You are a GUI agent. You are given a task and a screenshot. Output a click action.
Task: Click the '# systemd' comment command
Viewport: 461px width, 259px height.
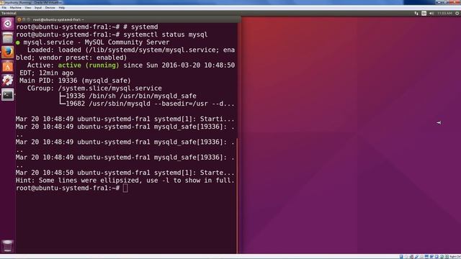[x=140, y=27]
